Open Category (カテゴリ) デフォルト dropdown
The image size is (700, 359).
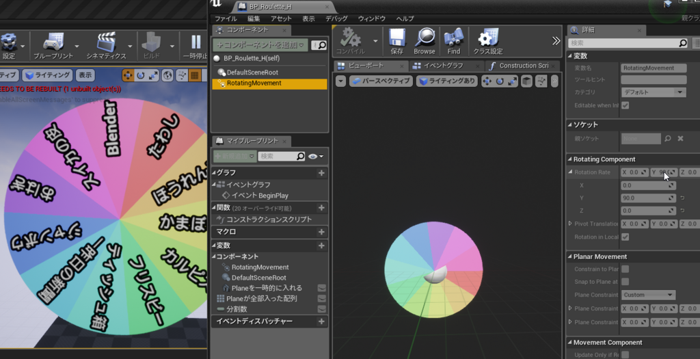pyautogui.click(x=654, y=92)
